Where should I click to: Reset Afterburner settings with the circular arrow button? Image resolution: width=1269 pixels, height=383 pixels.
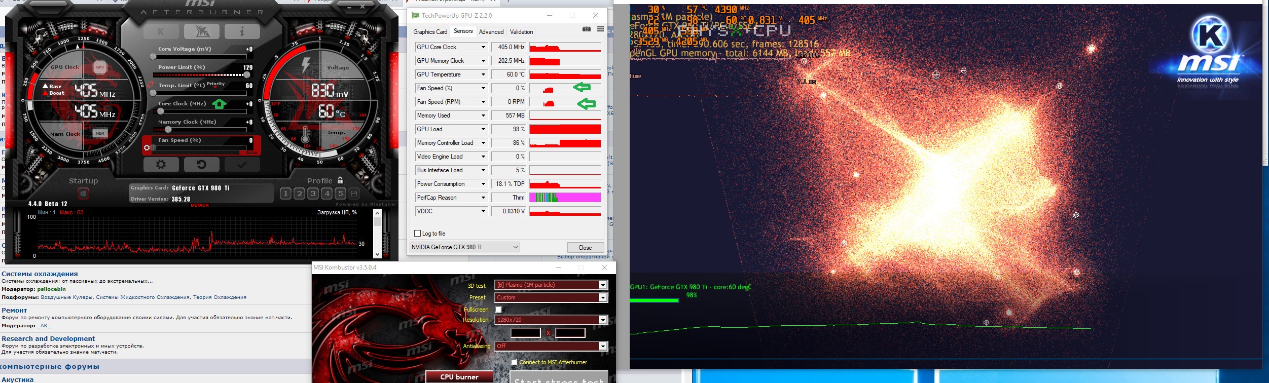coord(201,165)
